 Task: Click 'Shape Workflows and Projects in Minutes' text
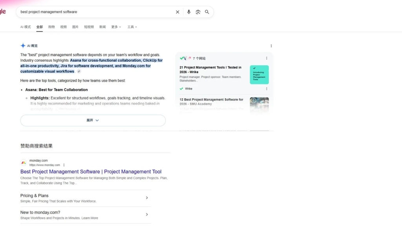[x=59, y=218]
